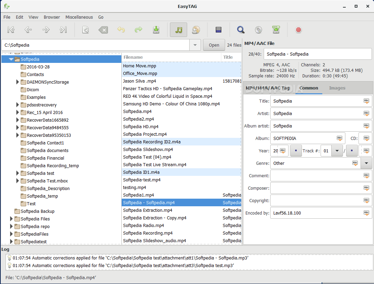Click the Comment input field
374x284 pixels.
click(x=321, y=176)
